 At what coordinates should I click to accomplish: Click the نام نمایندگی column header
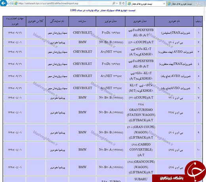[x=57, y=21]
